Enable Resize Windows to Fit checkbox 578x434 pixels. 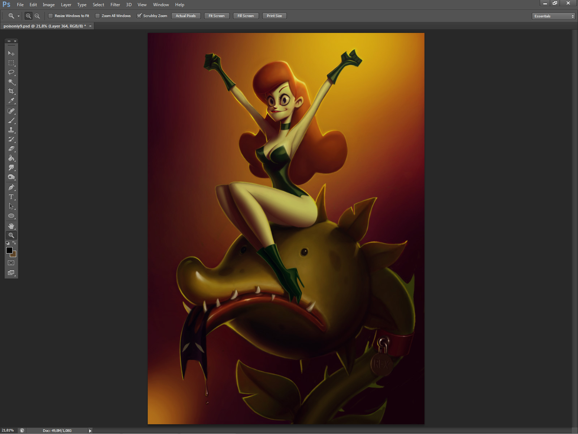click(51, 16)
